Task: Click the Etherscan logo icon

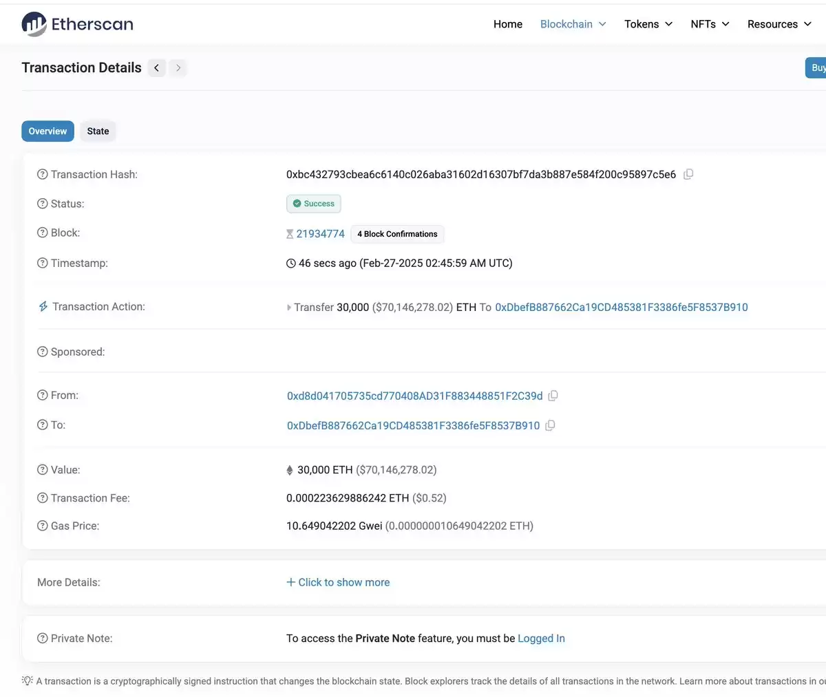Action: 34,24
